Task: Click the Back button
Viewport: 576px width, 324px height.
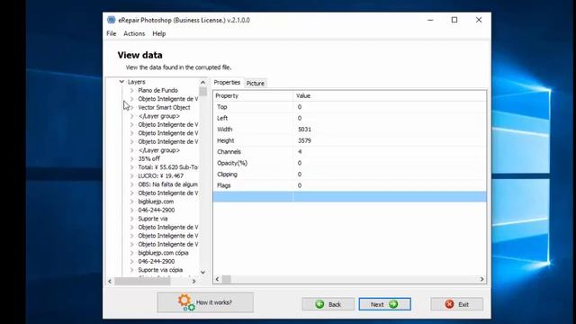Action: pyautogui.click(x=328, y=304)
